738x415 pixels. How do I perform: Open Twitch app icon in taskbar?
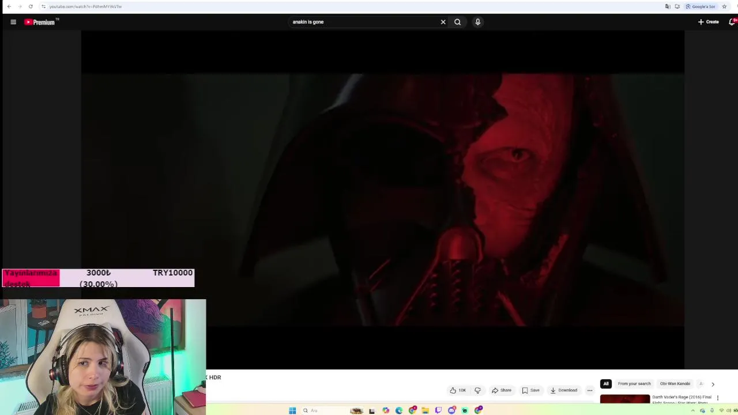pyautogui.click(x=438, y=410)
